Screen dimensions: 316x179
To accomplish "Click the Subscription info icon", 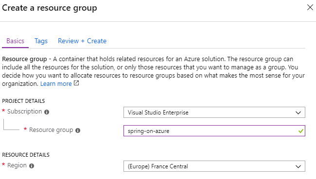I will click(x=47, y=112).
